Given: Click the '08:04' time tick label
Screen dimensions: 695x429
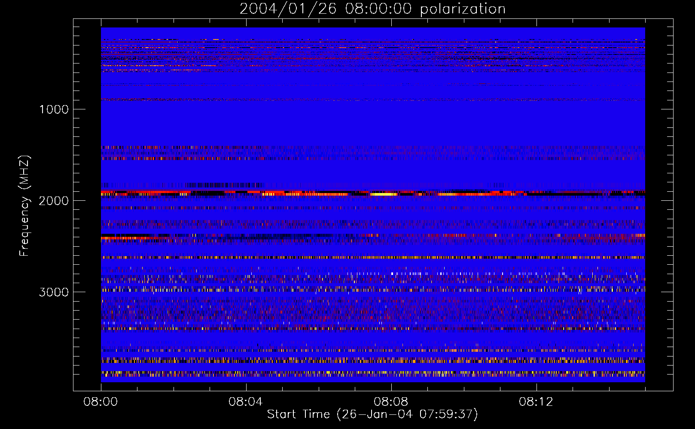Looking at the screenshot, I should (x=246, y=402).
